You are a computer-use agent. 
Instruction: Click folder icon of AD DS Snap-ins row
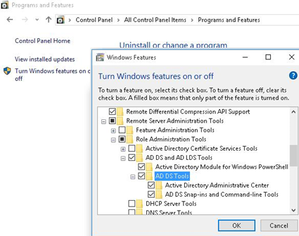[x=159, y=194]
